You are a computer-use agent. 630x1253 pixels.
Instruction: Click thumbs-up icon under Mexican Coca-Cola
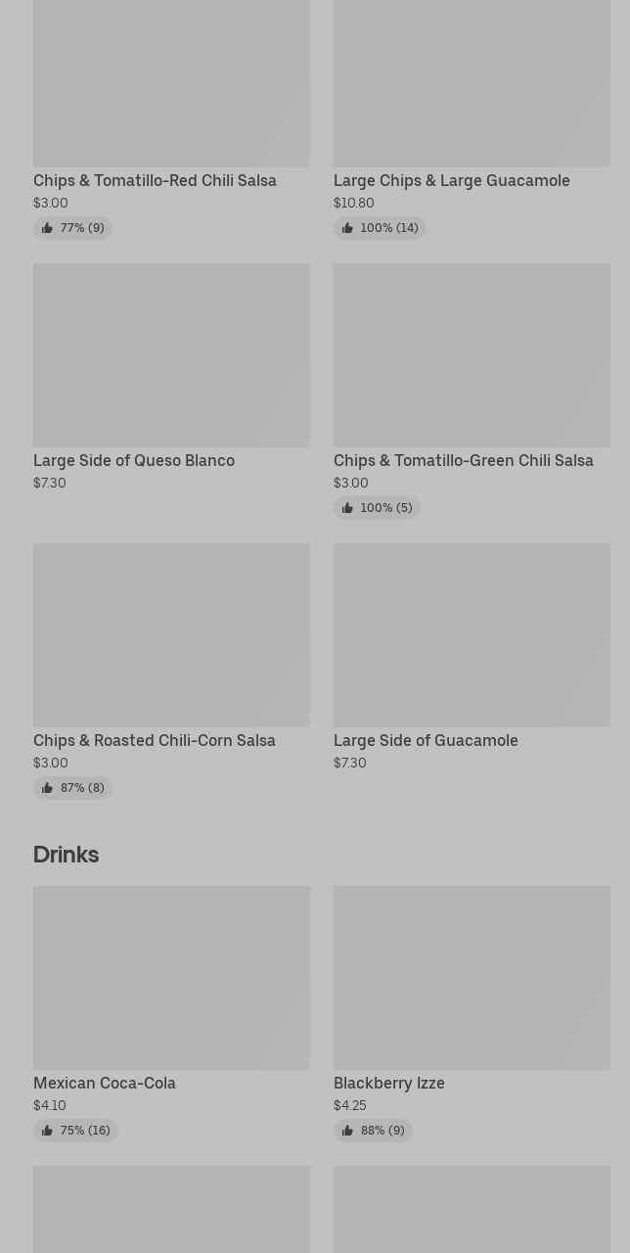(47, 1131)
